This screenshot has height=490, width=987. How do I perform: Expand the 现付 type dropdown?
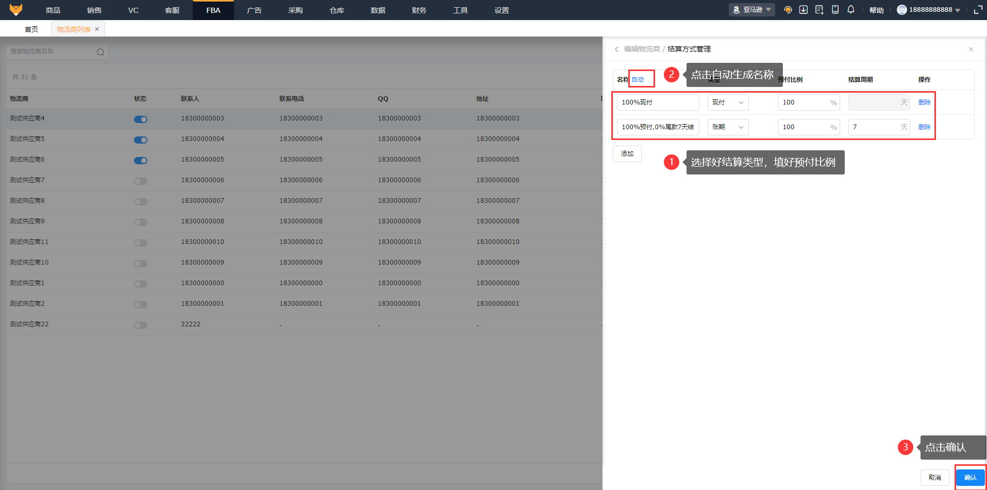(x=728, y=102)
